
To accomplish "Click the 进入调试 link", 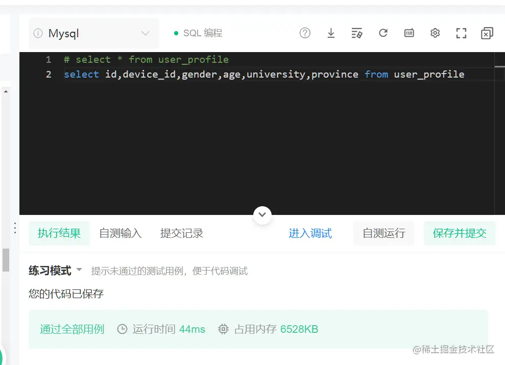I will tap(310, 233).
